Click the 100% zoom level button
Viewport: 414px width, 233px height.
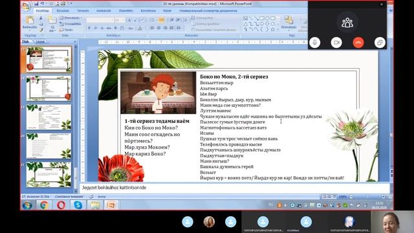pyautogui.click(x=343, y=197)
